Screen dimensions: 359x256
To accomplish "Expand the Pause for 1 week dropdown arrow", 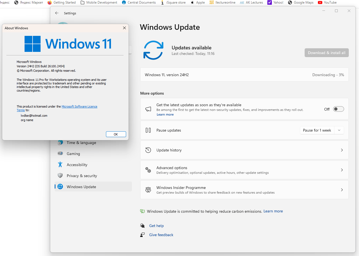I will (x=339, y=130).
